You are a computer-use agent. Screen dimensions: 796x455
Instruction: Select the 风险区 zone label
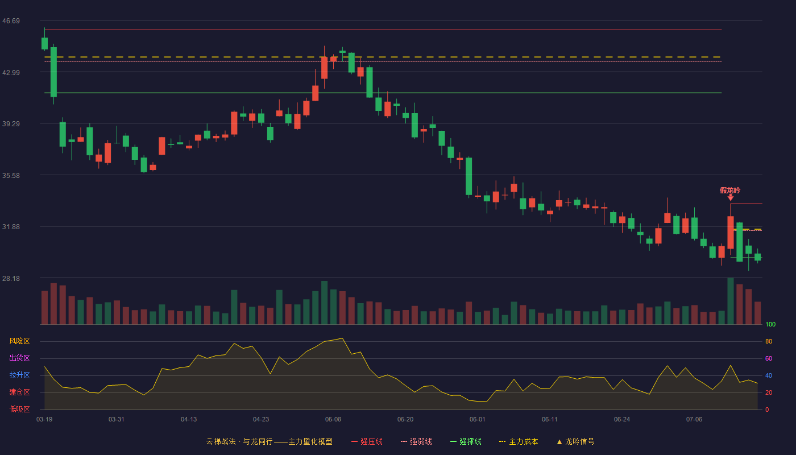point(19,341)
